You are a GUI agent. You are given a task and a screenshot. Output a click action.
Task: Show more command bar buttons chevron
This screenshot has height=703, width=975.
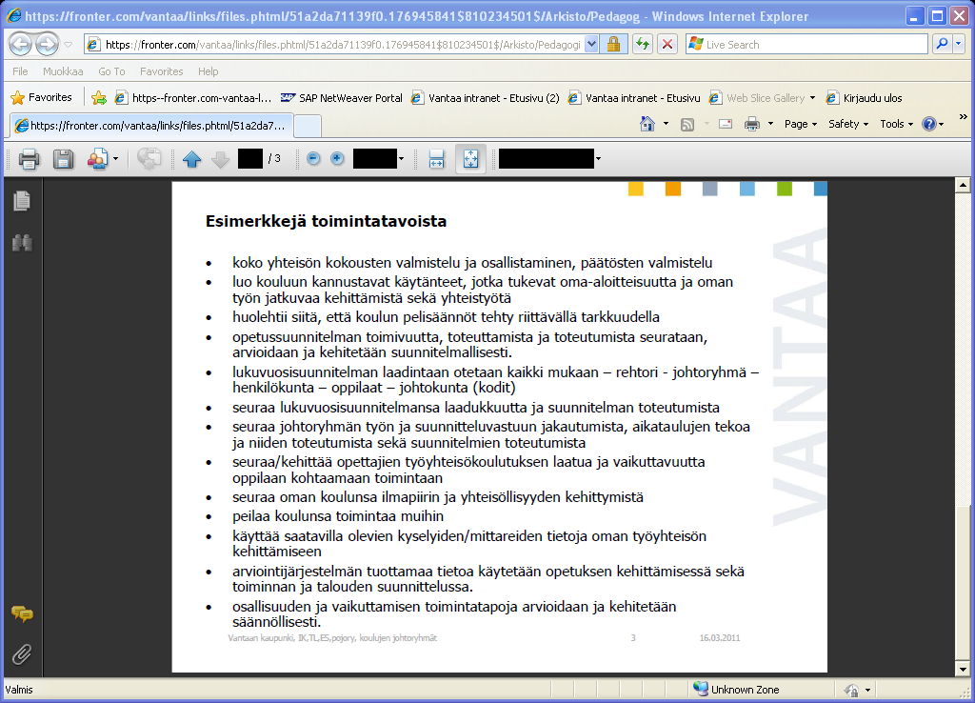(964, 117)
